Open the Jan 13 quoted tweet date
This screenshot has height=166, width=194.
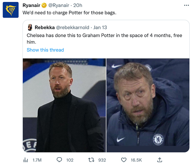pyautogui.click(x=100, y=28)
